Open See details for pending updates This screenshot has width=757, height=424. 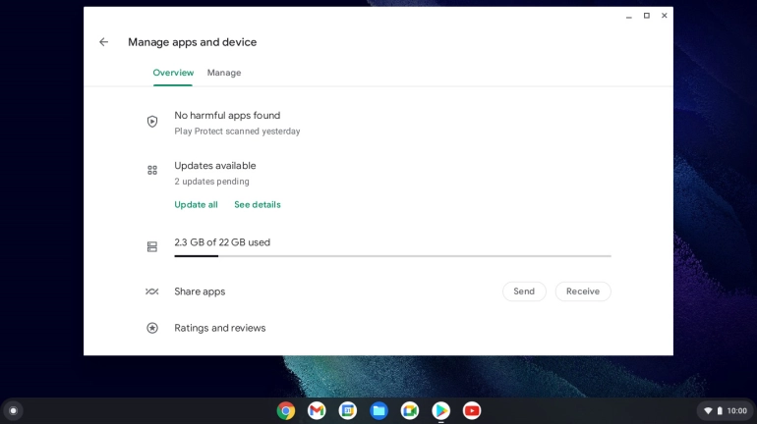257,205
